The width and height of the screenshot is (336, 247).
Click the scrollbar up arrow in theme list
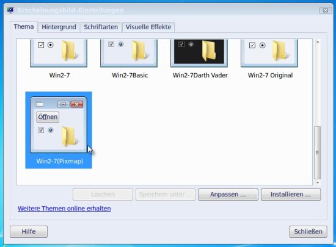click(x=318, y=42)
